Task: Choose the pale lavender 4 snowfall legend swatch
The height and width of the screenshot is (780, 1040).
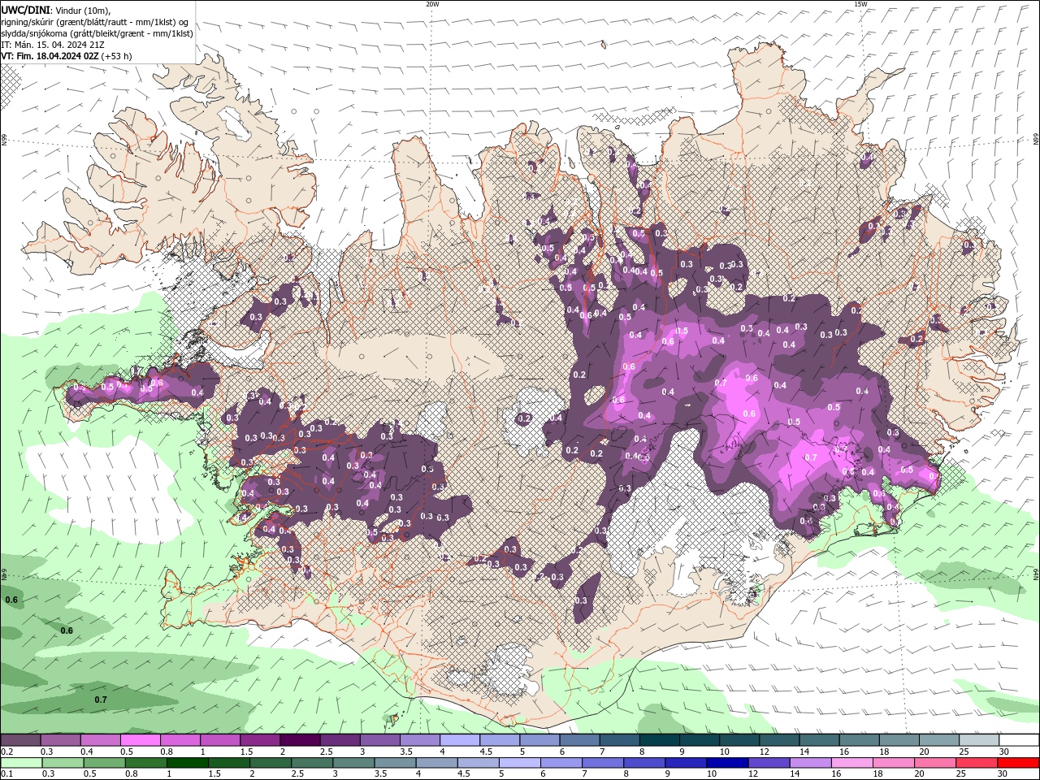Action: [459, 740]
